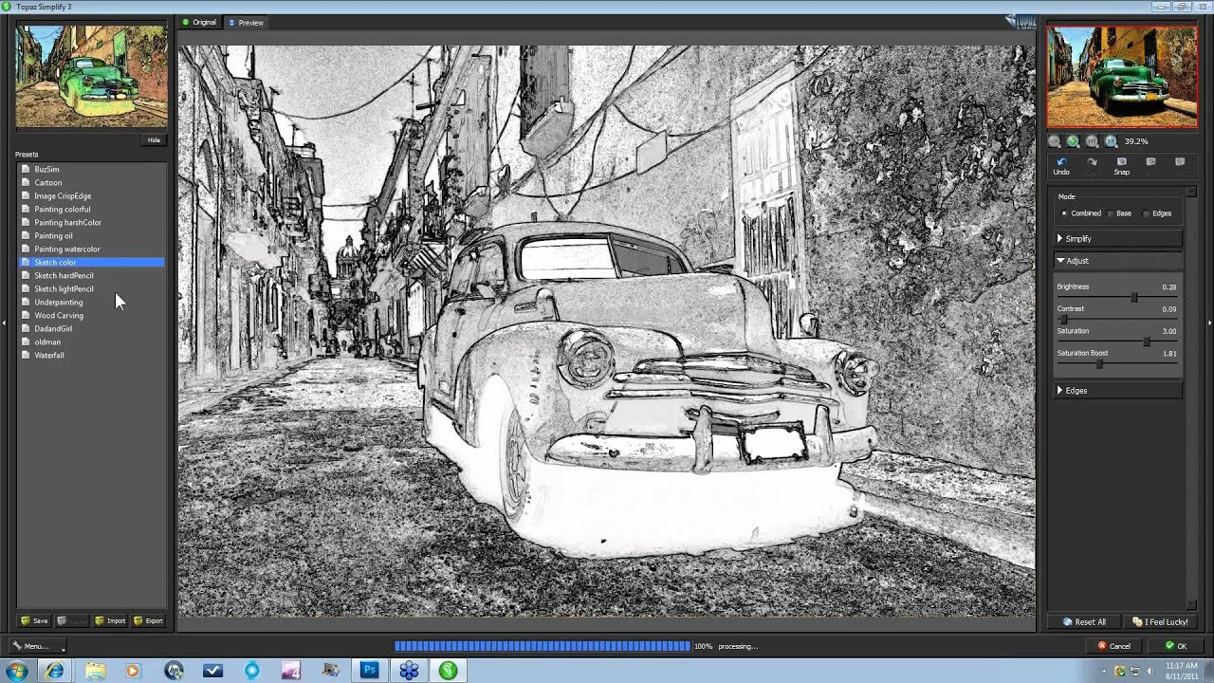
Task: Select Sketch color preset
Action: 91,262
